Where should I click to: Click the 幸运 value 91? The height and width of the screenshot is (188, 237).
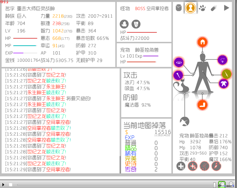pyautogui.click(x=55, y=46)
